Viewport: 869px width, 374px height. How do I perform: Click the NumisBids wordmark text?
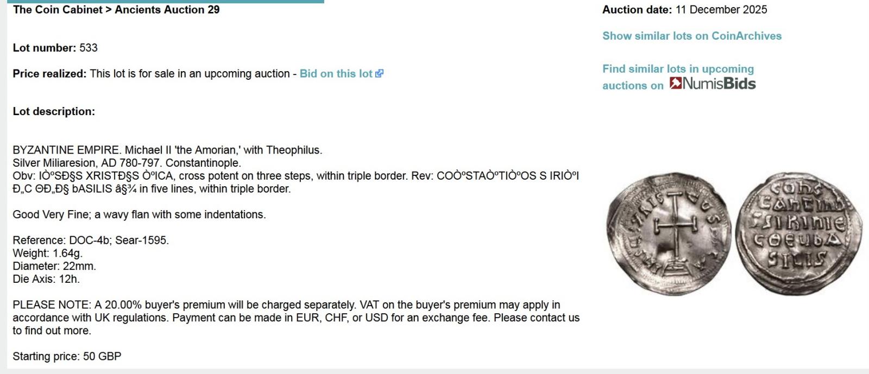pyautogui.click(x=719, y=84)
